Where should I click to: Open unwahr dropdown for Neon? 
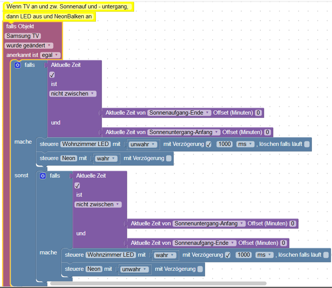click(134, 269)
